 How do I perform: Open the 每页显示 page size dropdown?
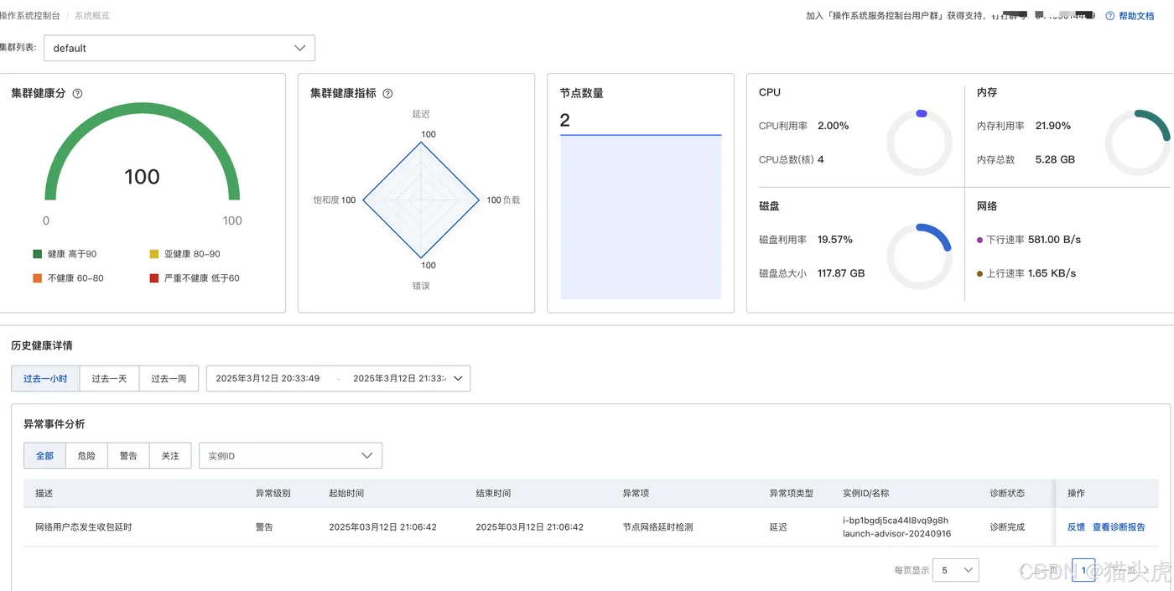(x=955, y=570)
